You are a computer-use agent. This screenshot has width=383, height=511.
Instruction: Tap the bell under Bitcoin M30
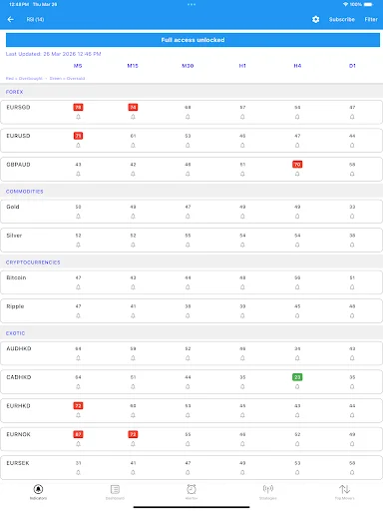188,287
